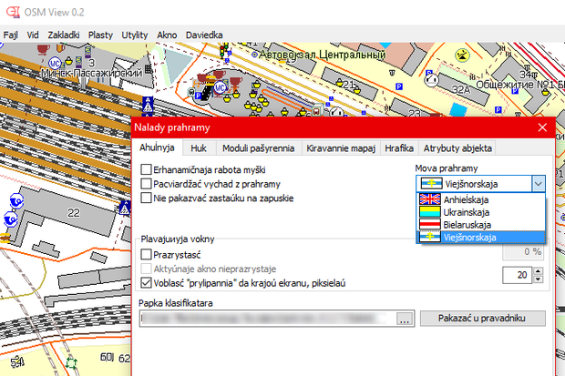Click the browse button with three dots

(x=405, y=319)
